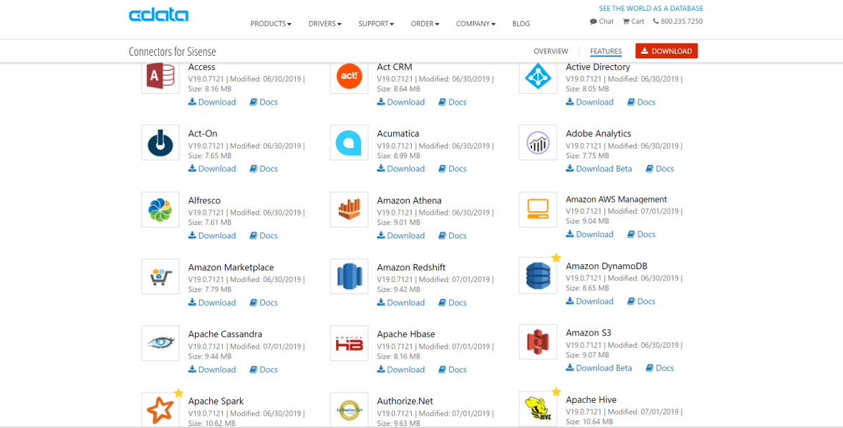Open Docs for Alfresco
This screenshot has width=843, height=428.
(x=264, y=235)
